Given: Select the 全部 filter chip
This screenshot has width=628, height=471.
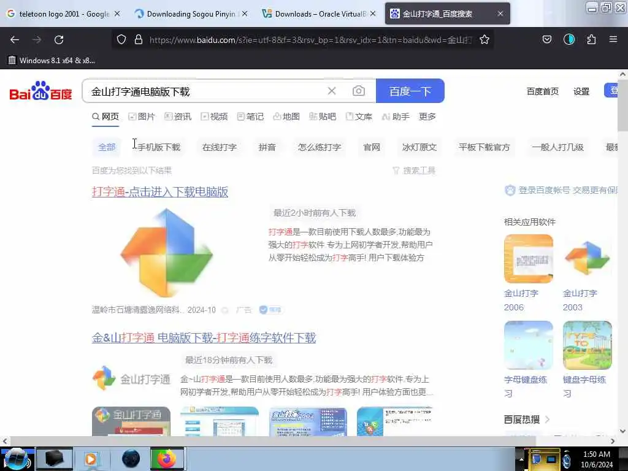Looking at the screenshot, I should point(107,147).
